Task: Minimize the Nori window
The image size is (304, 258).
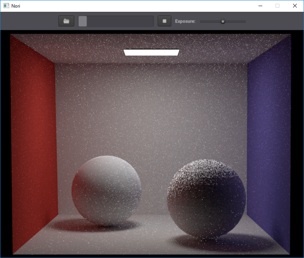Action: [x=260, y=6]
